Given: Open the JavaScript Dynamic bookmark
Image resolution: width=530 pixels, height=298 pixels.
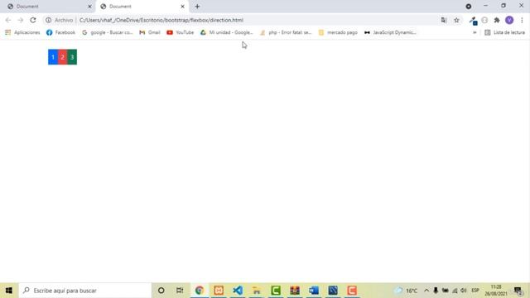Looking at the screenshot, I should [x=390, y=32].
